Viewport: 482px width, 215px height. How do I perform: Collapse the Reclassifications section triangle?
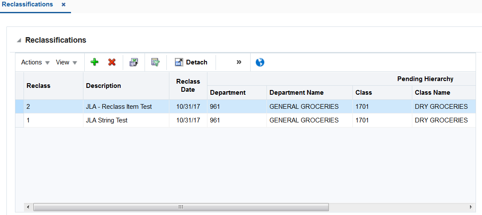[x=19, y=41]
